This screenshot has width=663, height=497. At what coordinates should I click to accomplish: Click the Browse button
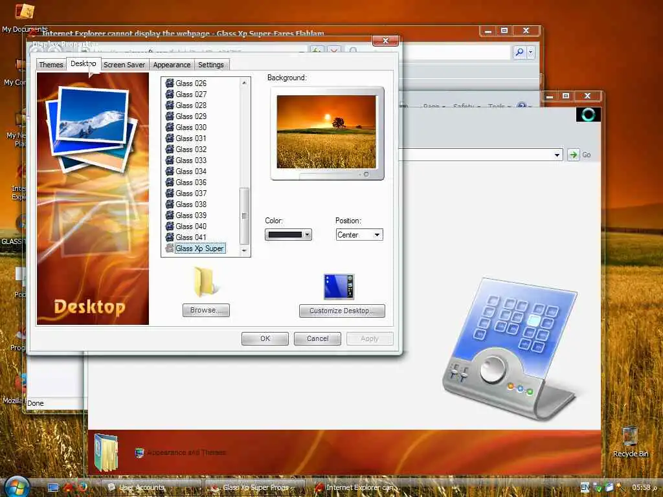click(x=206, y=310)
